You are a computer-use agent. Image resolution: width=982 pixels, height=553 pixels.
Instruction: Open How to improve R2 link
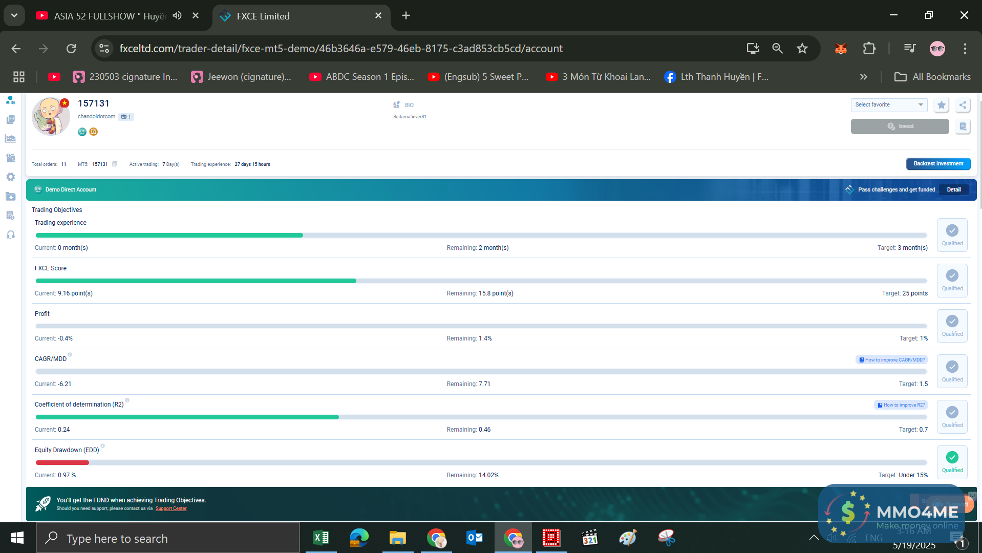901,405
